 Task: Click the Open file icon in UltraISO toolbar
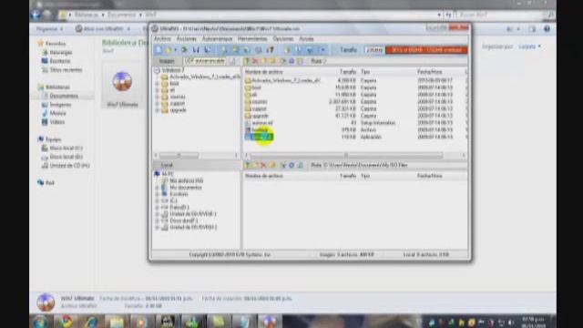pos(169,50)
